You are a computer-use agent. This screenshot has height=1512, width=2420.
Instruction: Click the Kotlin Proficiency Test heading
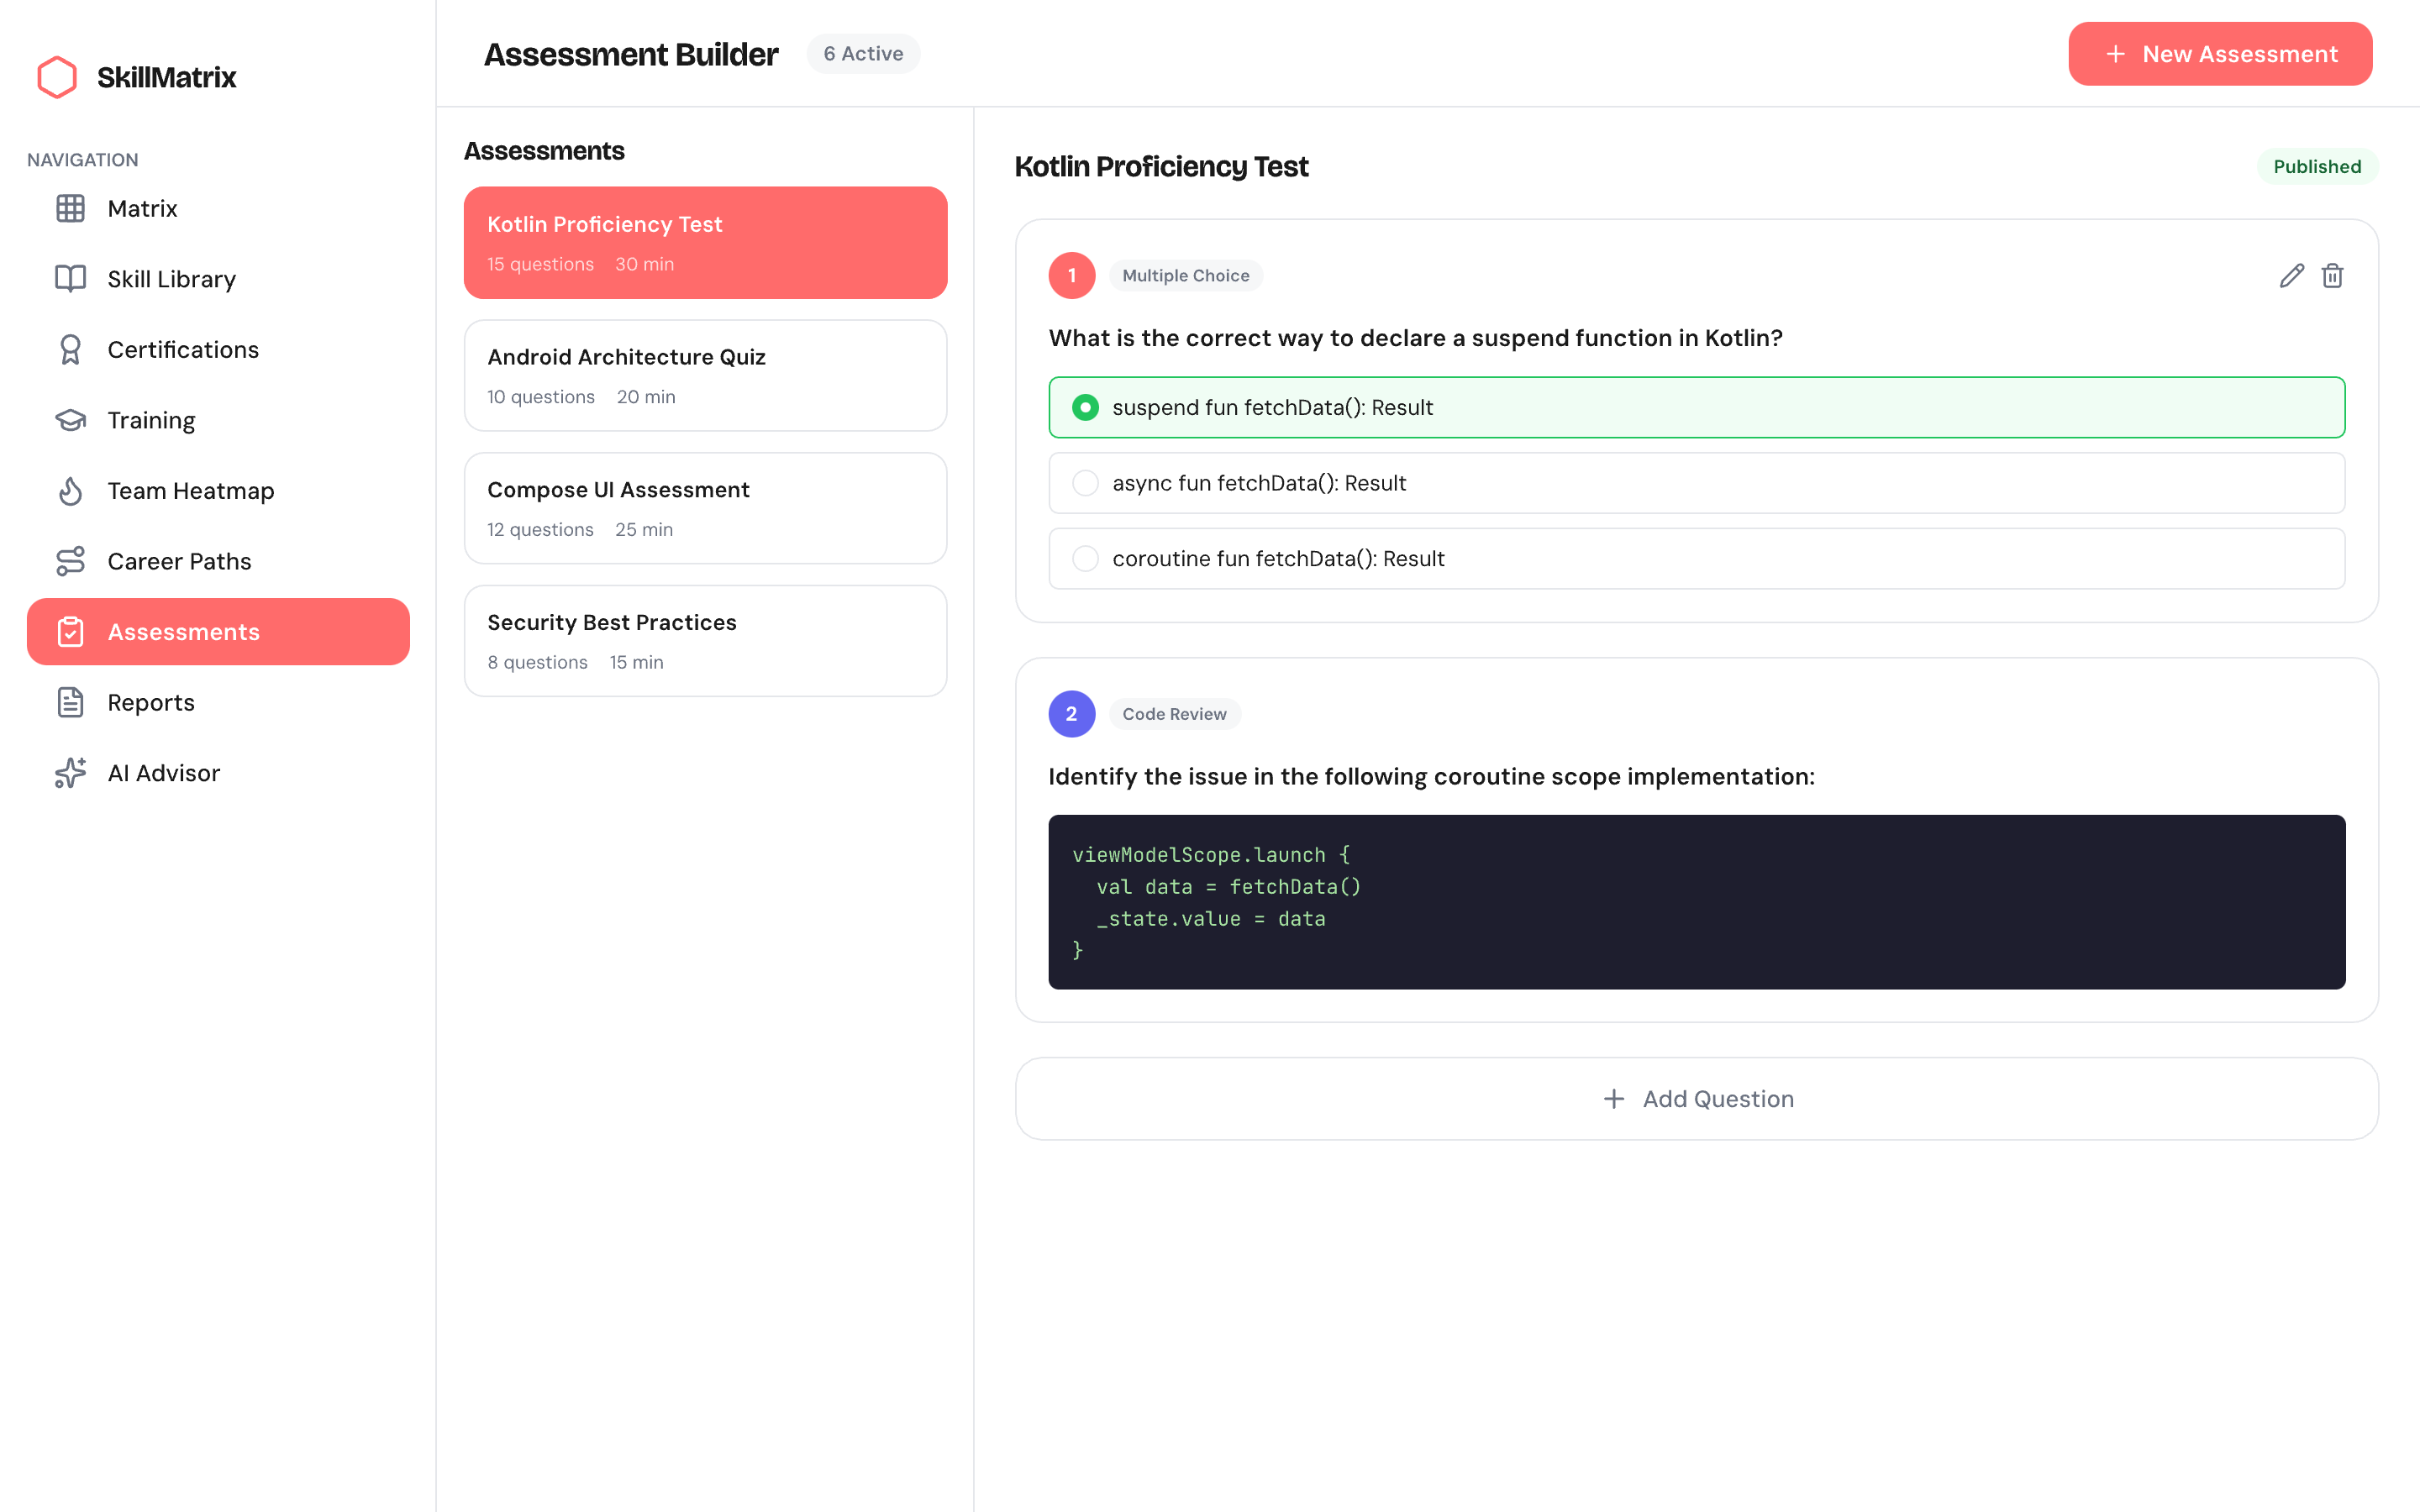(1161, 166)
